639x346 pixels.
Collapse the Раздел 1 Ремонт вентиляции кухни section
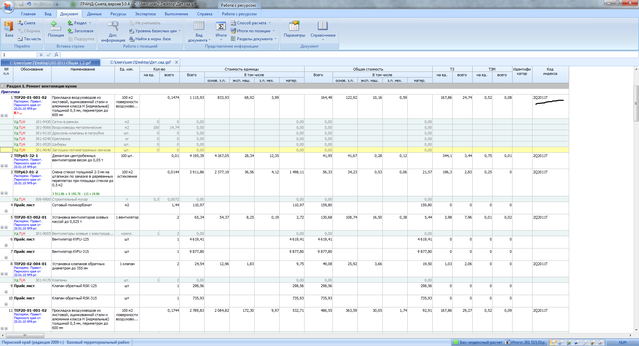[x=2, y=86]
